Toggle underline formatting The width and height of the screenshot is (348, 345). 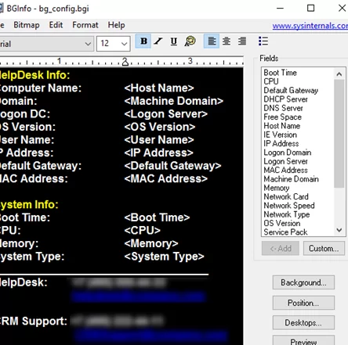pos(174,41)
